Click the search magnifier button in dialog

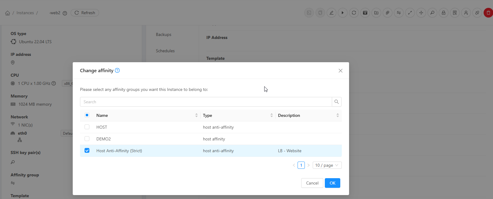tap(336, 102)
